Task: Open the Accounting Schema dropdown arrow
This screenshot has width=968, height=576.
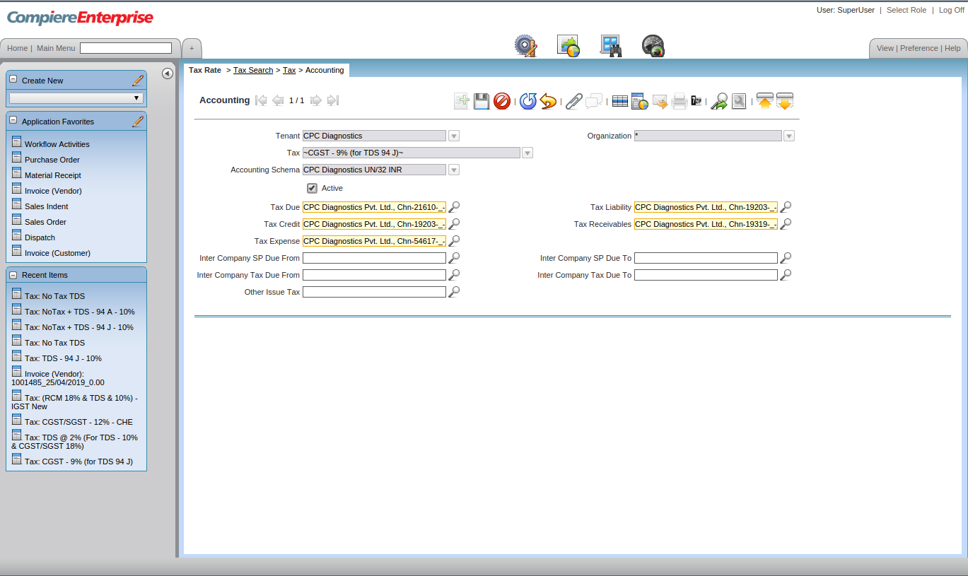Action: tap(454, 170)
